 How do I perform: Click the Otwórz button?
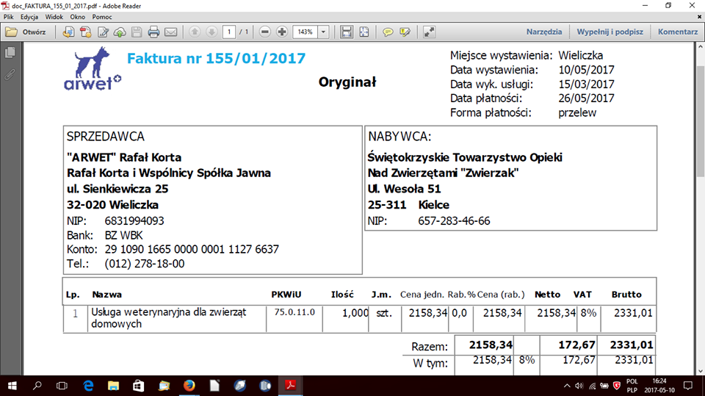(26, 32)
